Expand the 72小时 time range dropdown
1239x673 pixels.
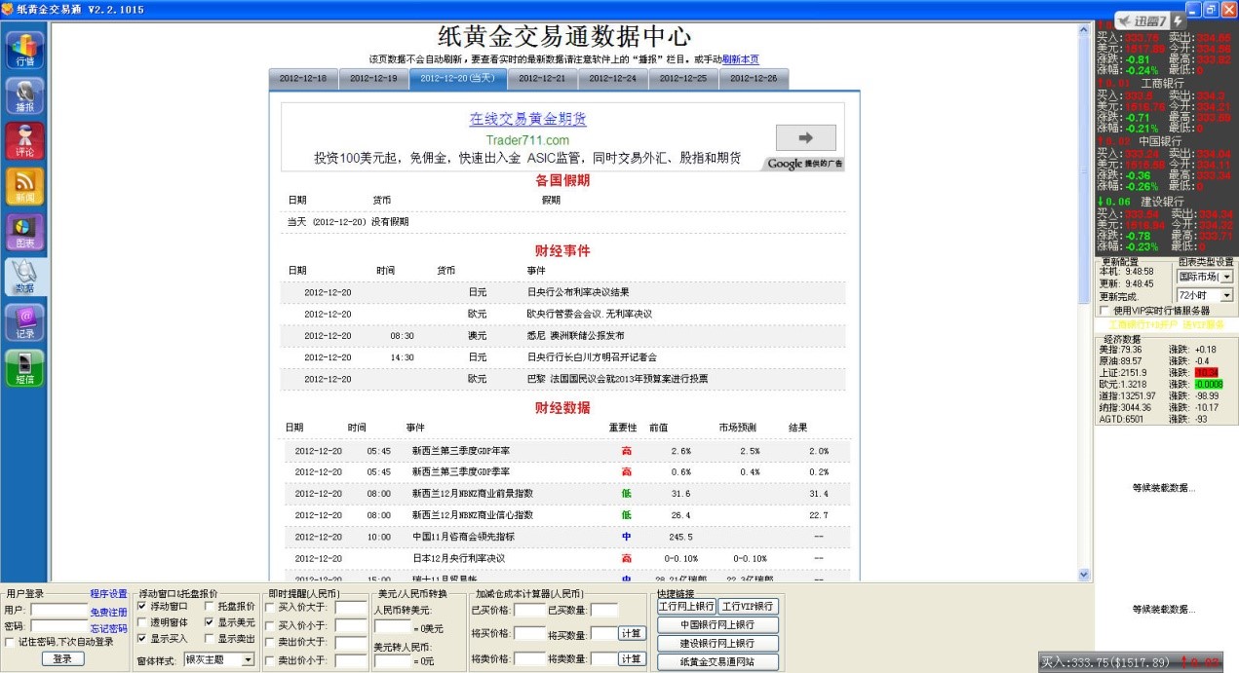[1225, 295]
